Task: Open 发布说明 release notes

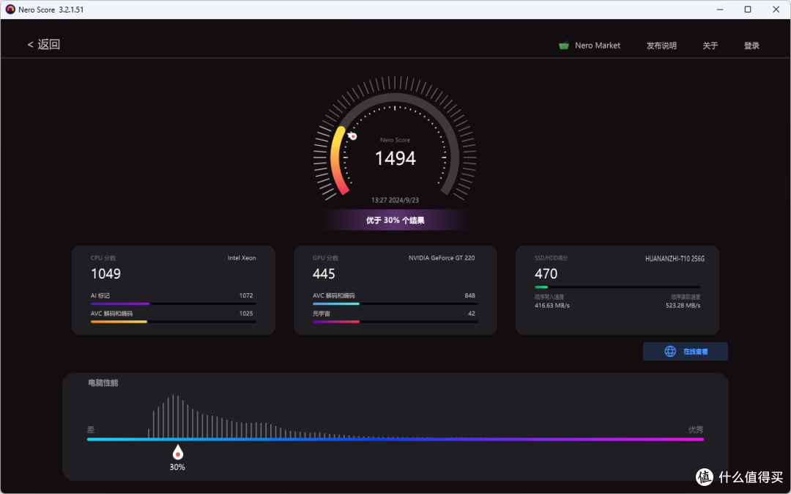Action: click(661, 45)
